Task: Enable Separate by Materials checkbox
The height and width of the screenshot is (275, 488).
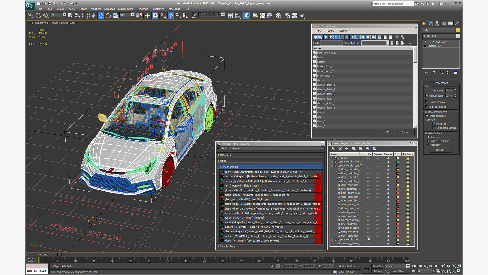Action: coord(434,123)
